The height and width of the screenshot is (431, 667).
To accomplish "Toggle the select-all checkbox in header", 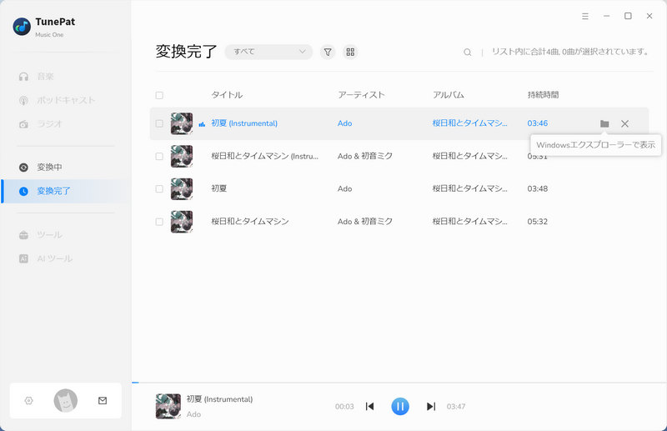I will click(x=159, y=95).
